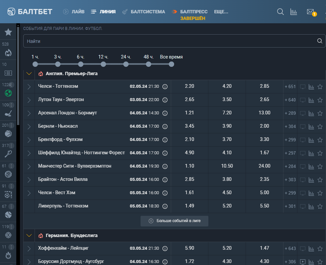The height and width of the screenshot is (265, 326).
Task: Select the 2.10 odds for Брентфорд - Фулхэм
Action: 190,139
